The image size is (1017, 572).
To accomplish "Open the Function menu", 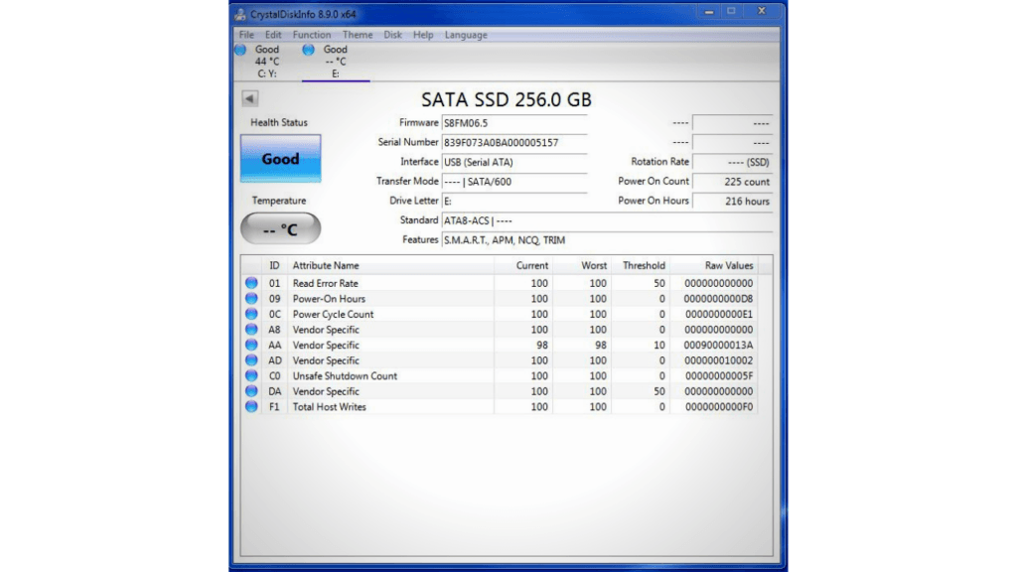I will click(311, 35).
